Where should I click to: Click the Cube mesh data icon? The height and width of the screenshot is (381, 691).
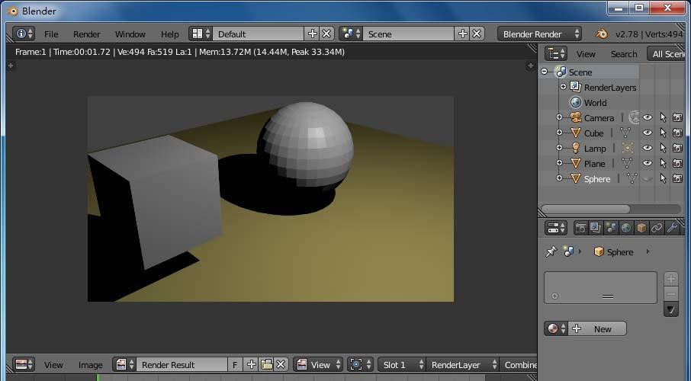[625, 133]
